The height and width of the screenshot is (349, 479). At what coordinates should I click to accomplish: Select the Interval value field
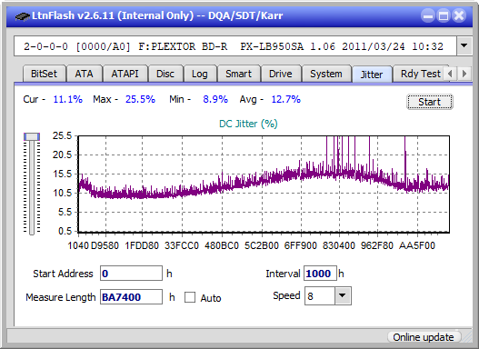[x=320, y=274]
